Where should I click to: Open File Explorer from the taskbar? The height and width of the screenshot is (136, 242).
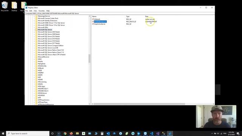[x=77, y=133]
